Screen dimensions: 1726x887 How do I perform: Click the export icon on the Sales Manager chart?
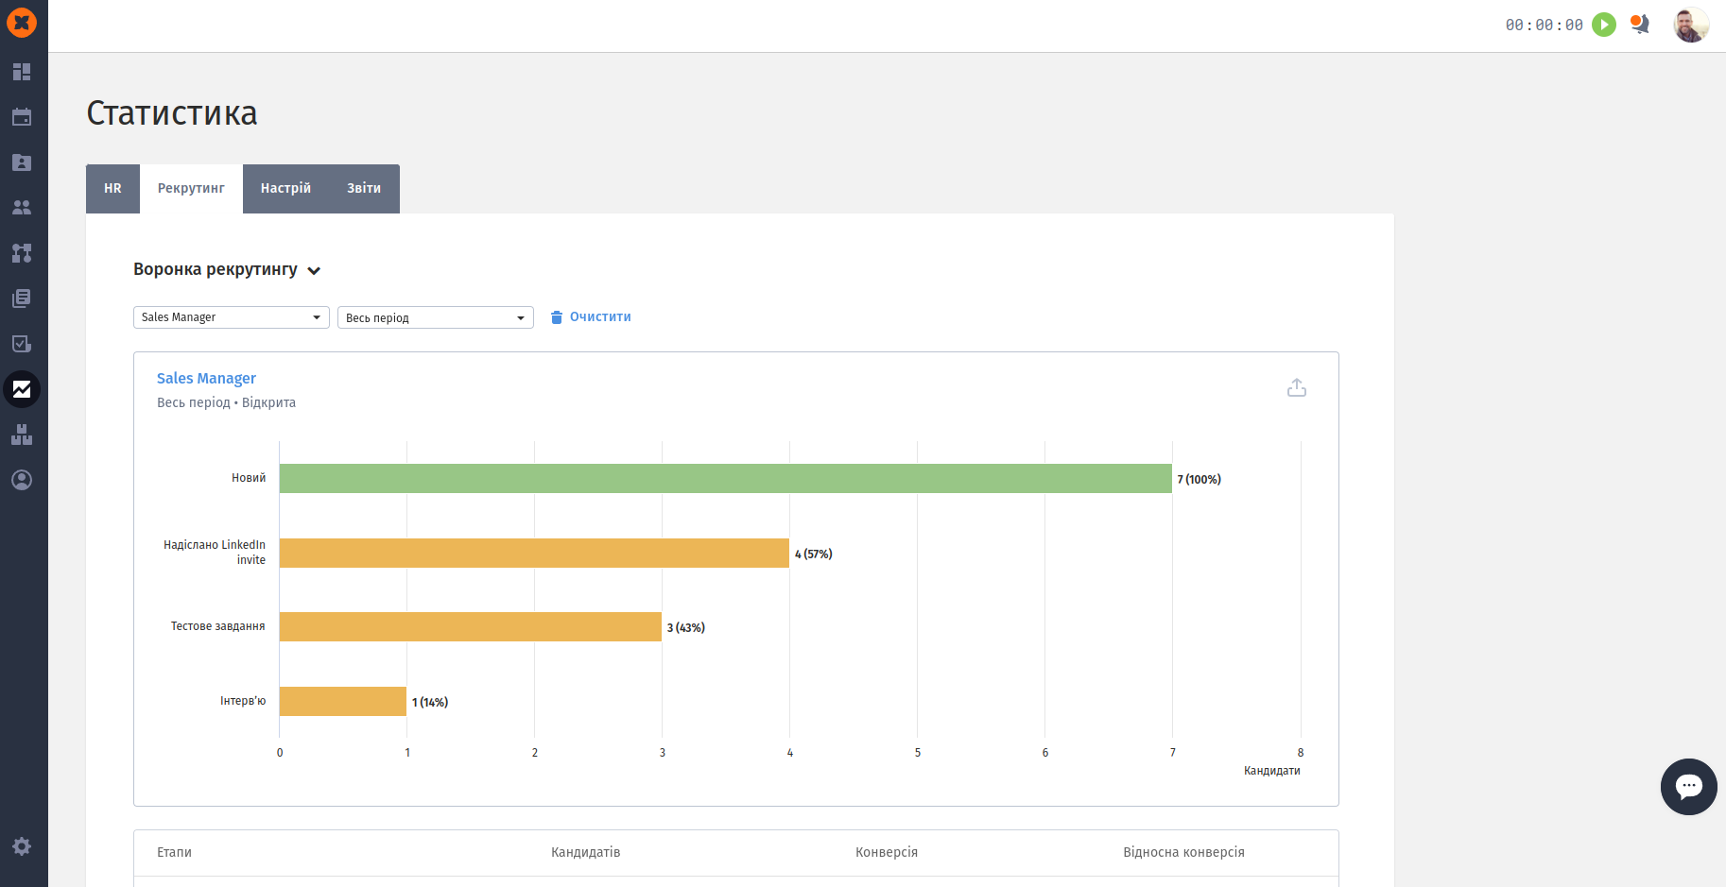[x=1296, y=388]
